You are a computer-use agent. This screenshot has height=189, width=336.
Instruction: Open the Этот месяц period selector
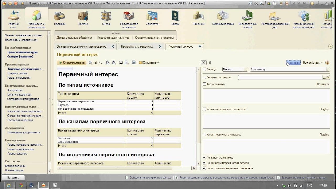tap(328, 70)
